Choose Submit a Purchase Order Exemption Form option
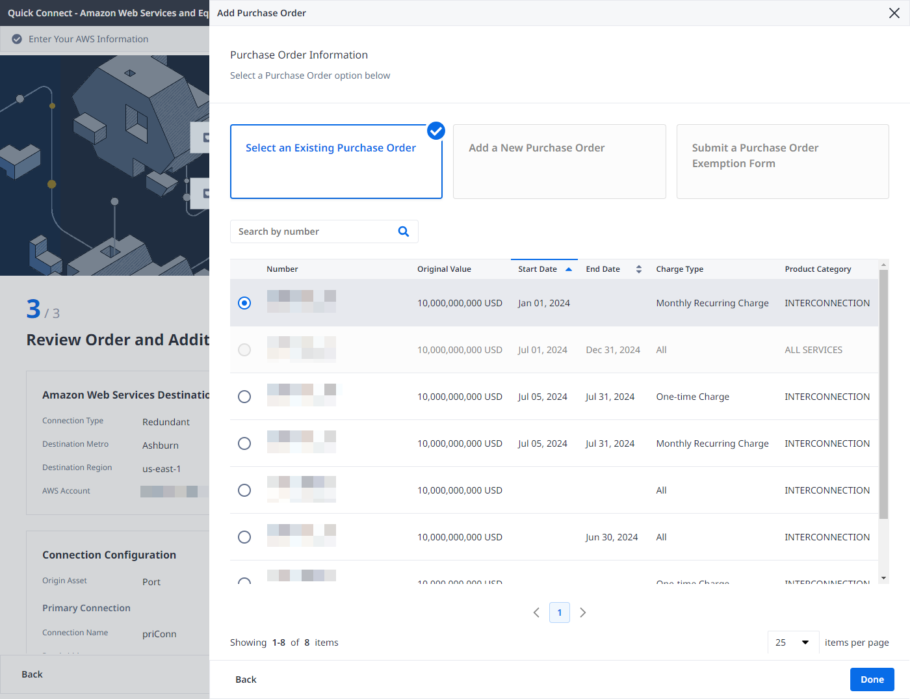Screen dimensions: 910x699 coord(783,161)
